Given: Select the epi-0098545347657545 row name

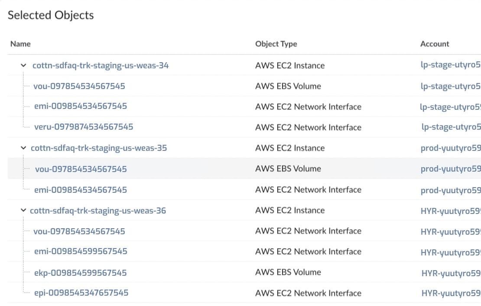Looking at the screenshot, I should (81, 293).
